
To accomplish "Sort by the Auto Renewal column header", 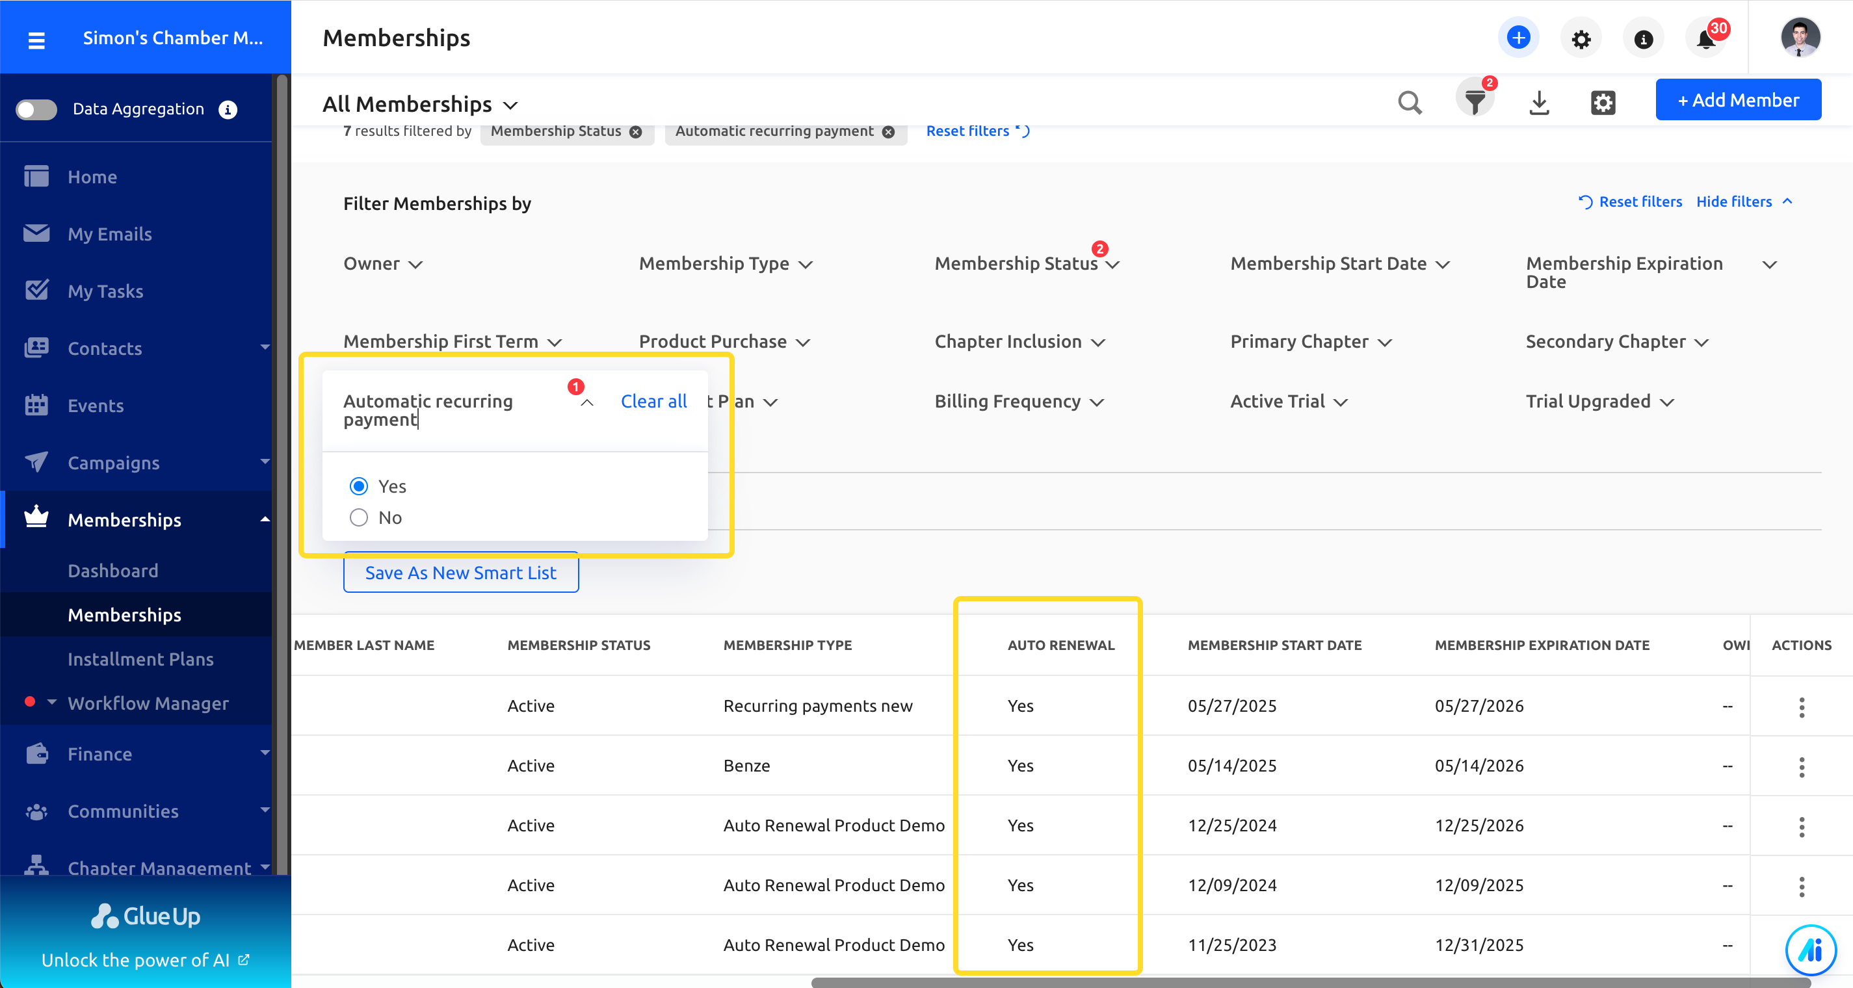I will (x=1060, y=645).
